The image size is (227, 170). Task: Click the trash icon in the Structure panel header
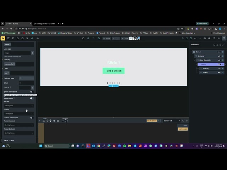tap(221, 45)
